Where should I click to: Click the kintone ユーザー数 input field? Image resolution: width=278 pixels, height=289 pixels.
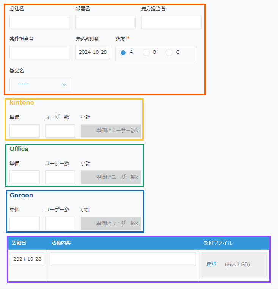(x=60, y=131)
